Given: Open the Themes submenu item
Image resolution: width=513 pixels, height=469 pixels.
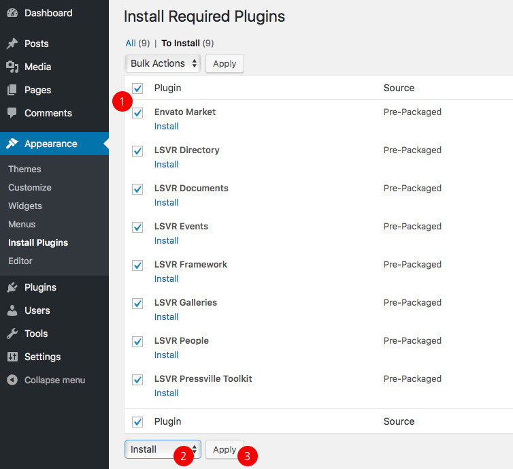Looking at the screenshot, I should 24,169.
